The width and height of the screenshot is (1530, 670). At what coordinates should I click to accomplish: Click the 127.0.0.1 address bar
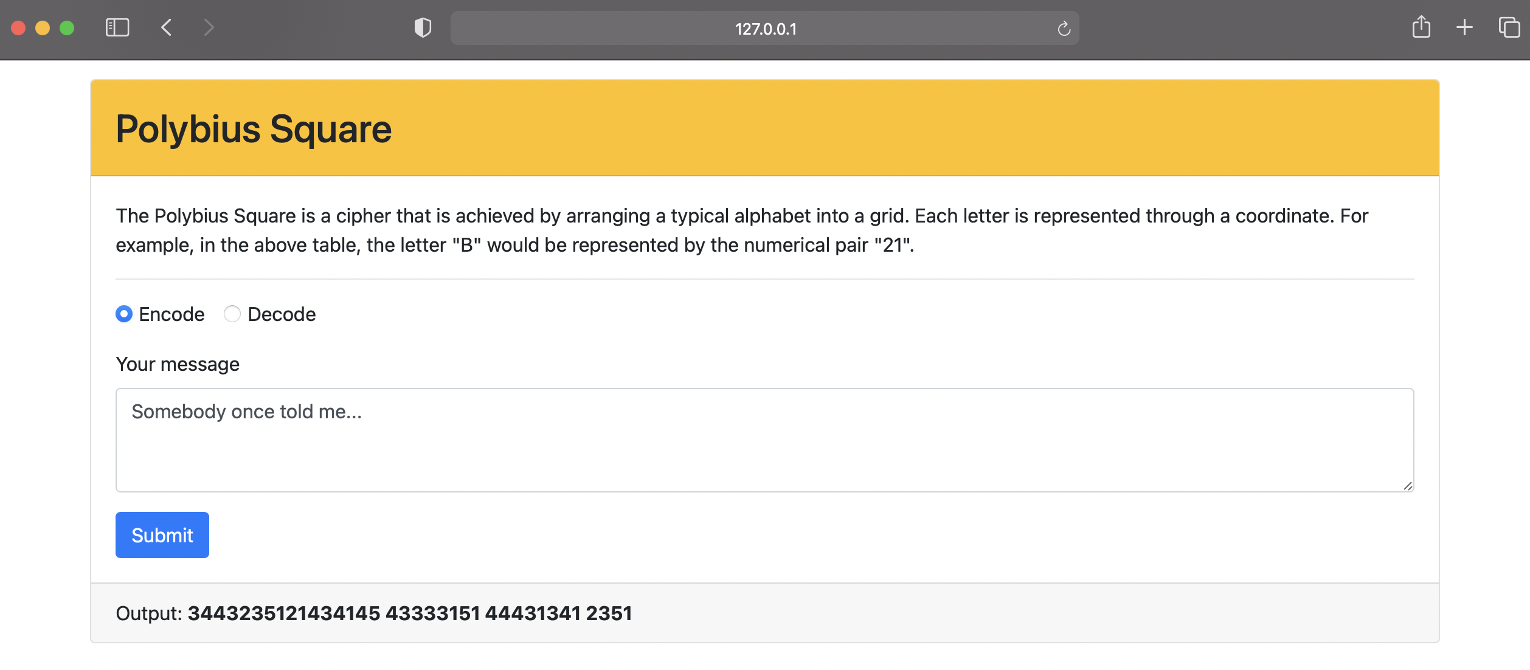(x=765, y=28)
